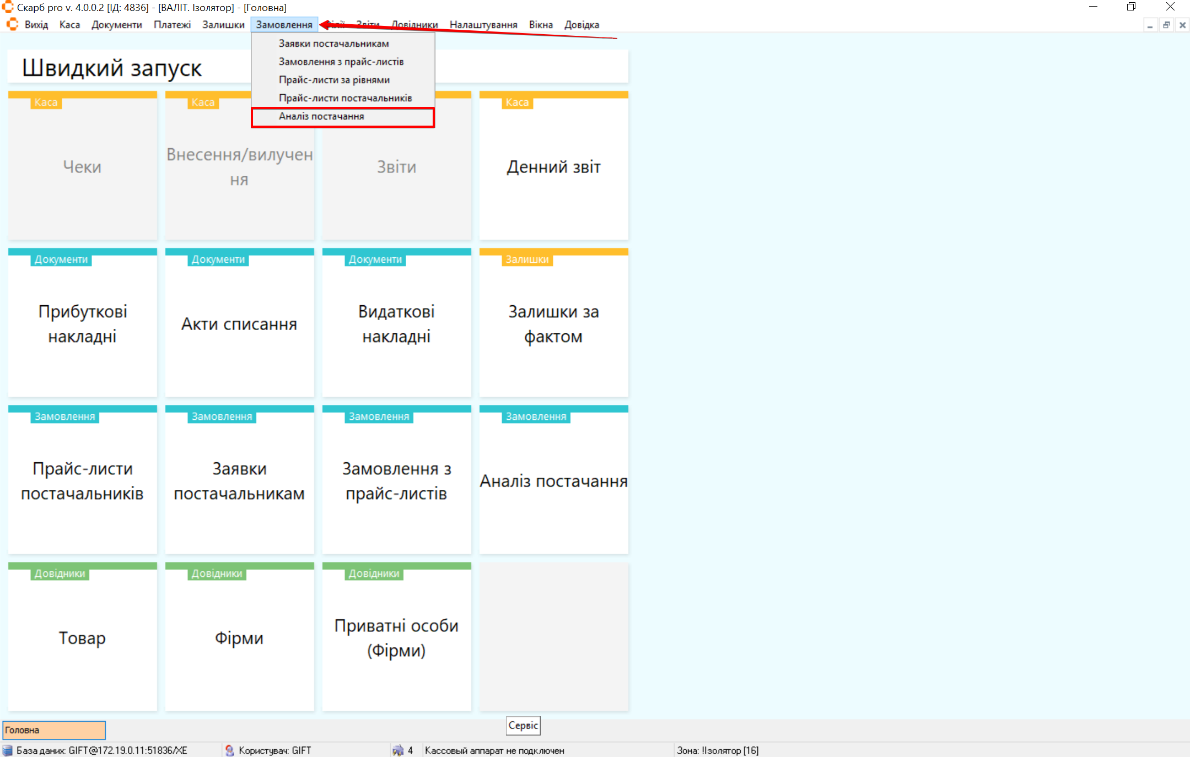Screen dimensions: 1190x757
Task: Collapse the Замовлення menu
Action: 284,25
